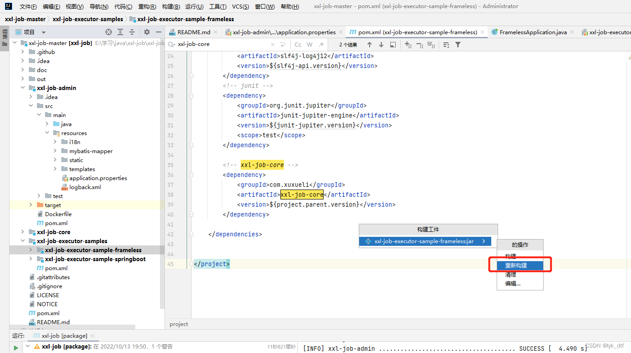The height and width of the screenshot is (353, 631).
Task: Open the VCS(S) menu
Action: click(x=241, y=6)
